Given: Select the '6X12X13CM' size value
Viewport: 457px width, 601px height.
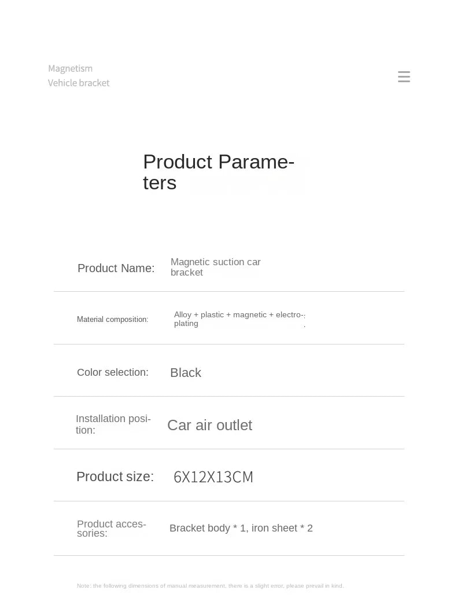Looking at the screenshot, I should (x=213, y=477).
